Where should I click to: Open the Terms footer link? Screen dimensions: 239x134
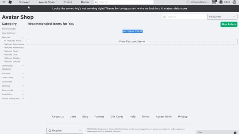pyautogui.click(x=146, y=117)
